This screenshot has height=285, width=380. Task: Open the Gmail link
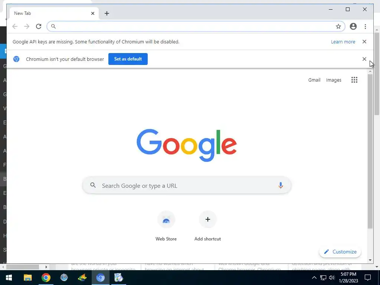314,80
